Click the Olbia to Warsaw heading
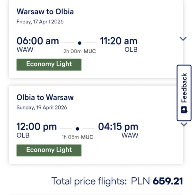Viewport: 192px width, 195px height. 45,97
